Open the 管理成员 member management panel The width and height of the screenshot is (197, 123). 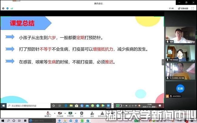pyautogui.click(x=102, y=113)
